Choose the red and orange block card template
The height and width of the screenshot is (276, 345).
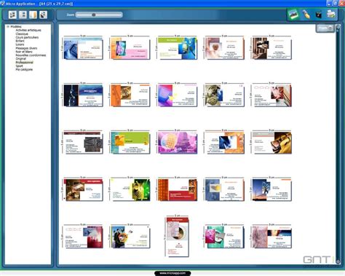pos(178,190)
